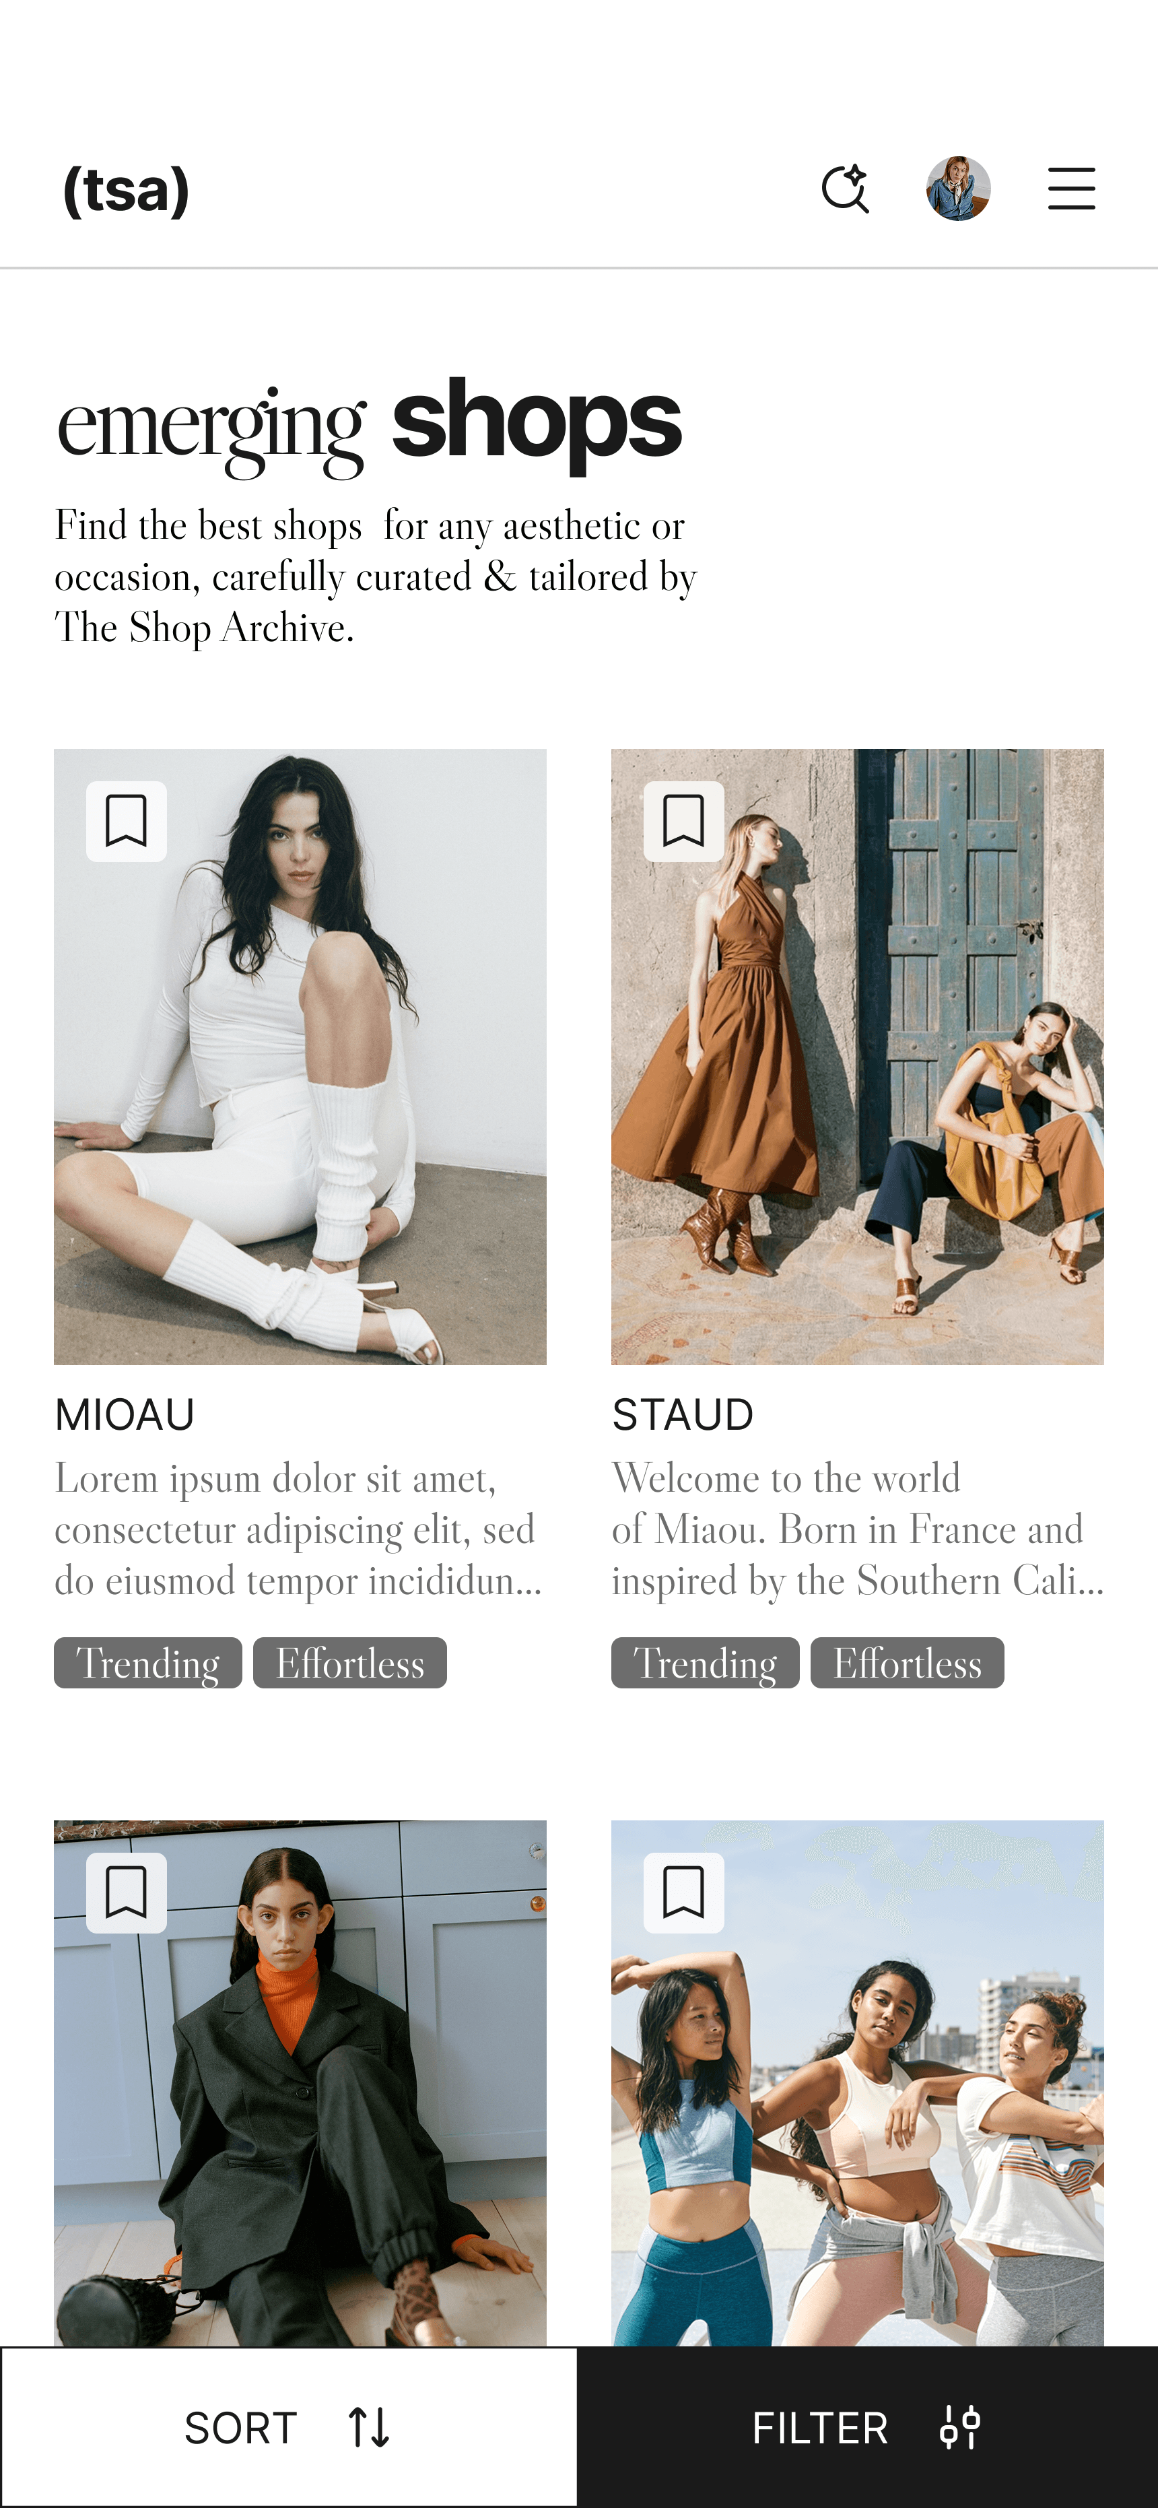Go home via the (tsa) logo

tap(127, 190)
